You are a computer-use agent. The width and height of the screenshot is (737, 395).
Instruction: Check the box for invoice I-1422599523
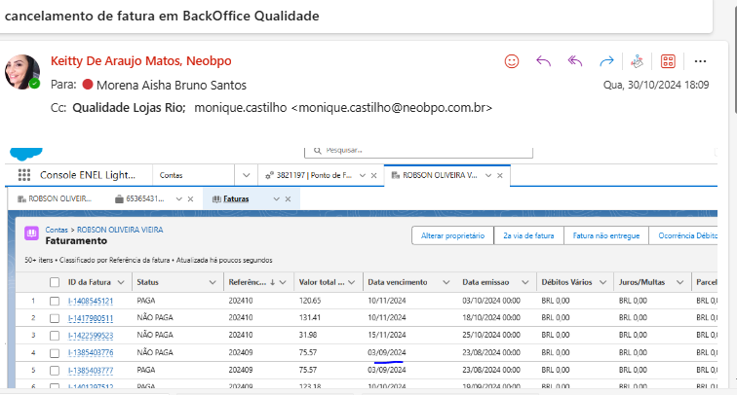point(55,336)
